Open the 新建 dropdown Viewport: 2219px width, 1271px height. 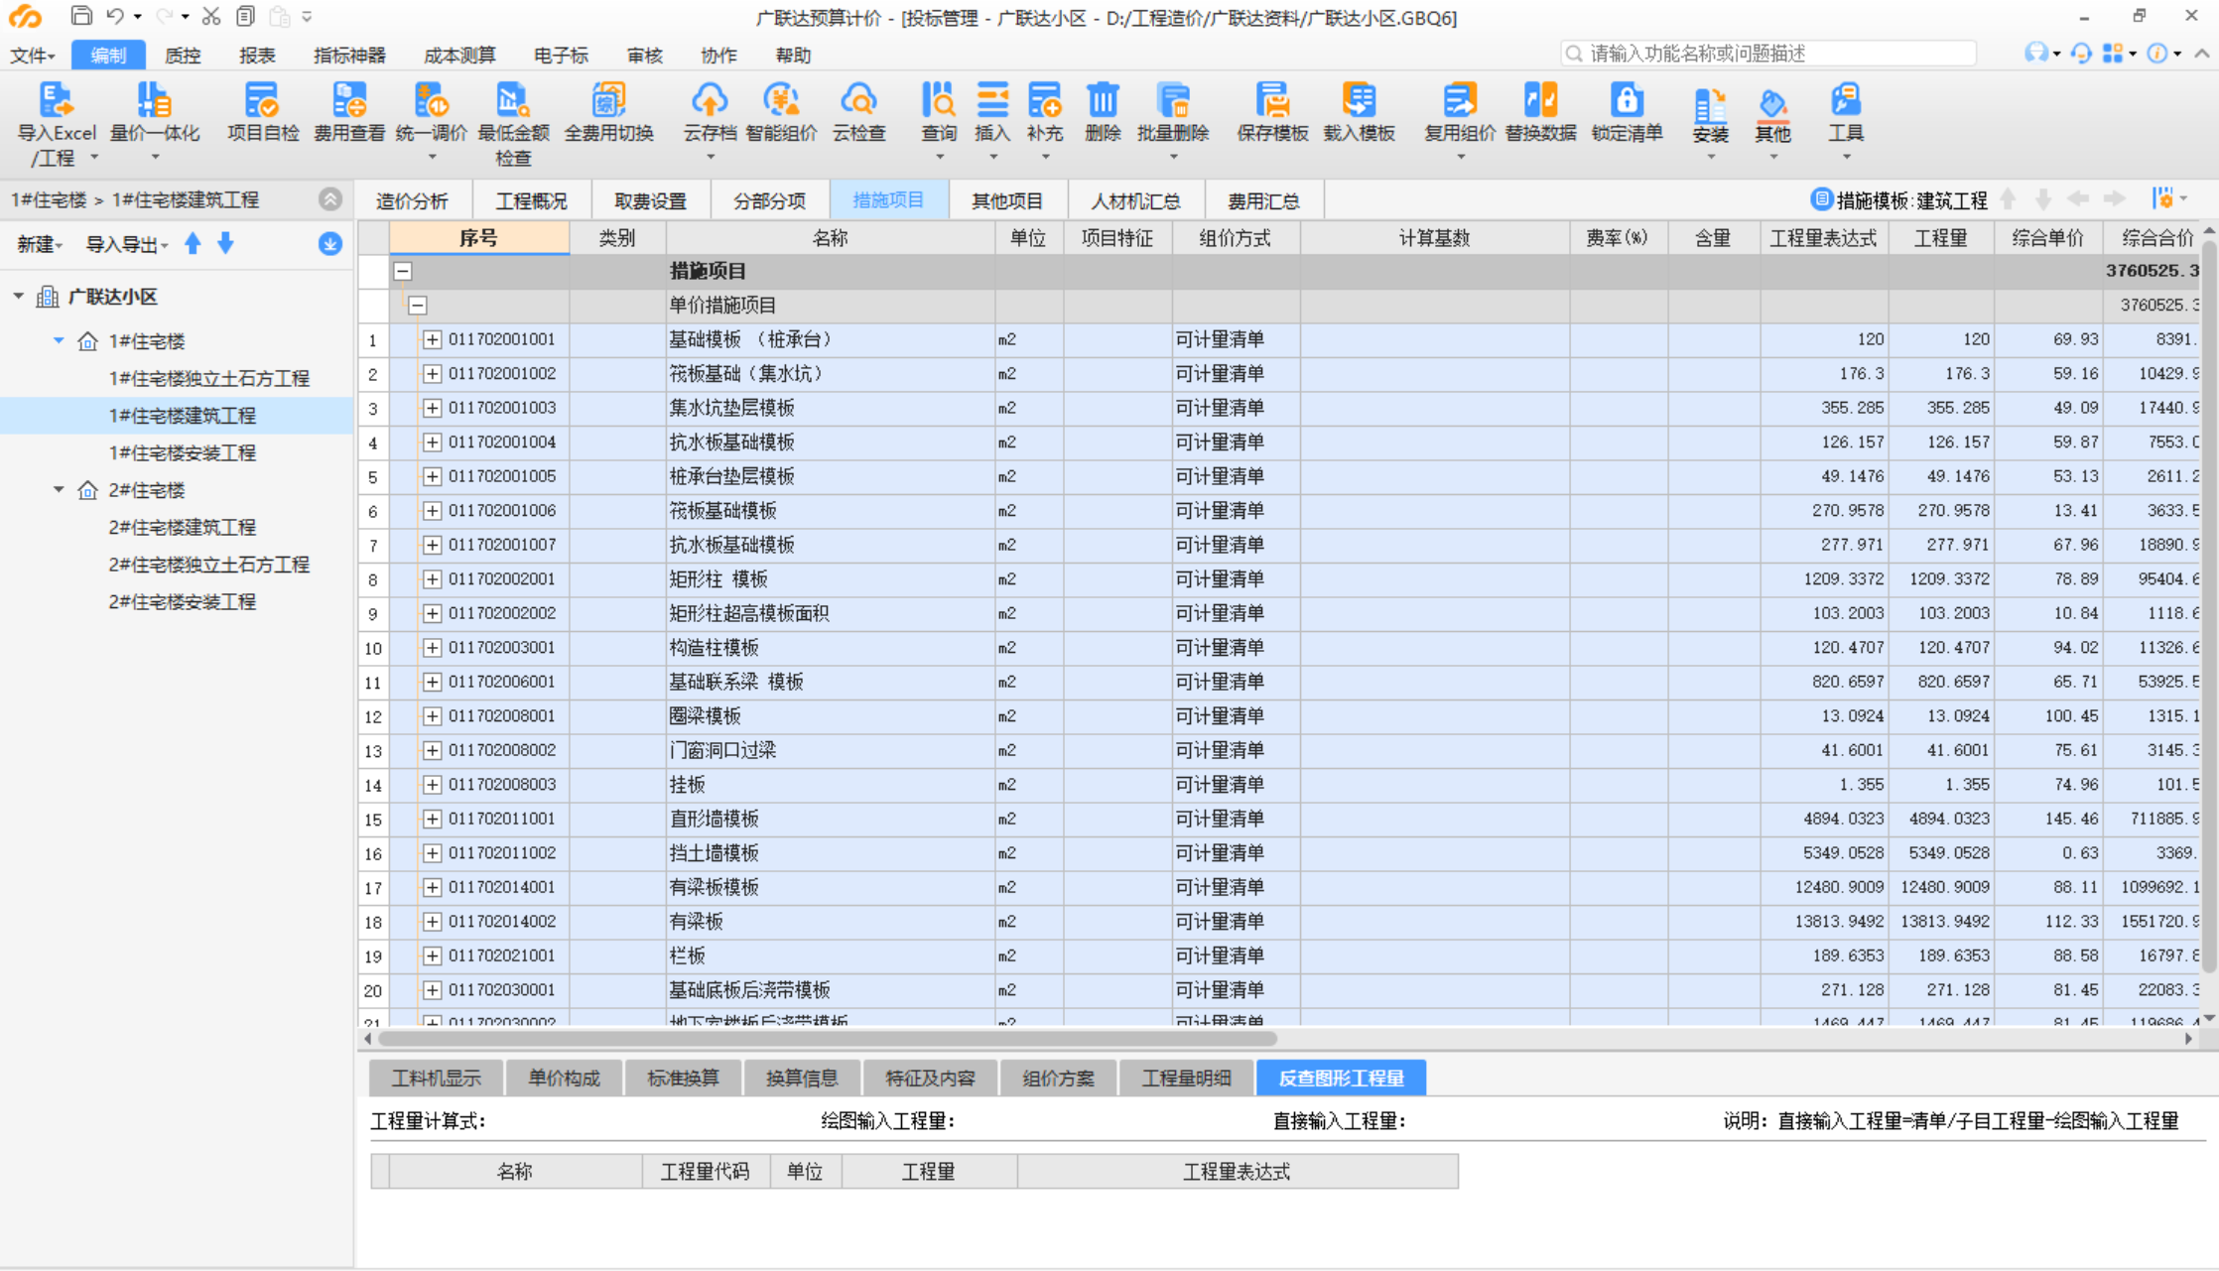click(40, 244)
